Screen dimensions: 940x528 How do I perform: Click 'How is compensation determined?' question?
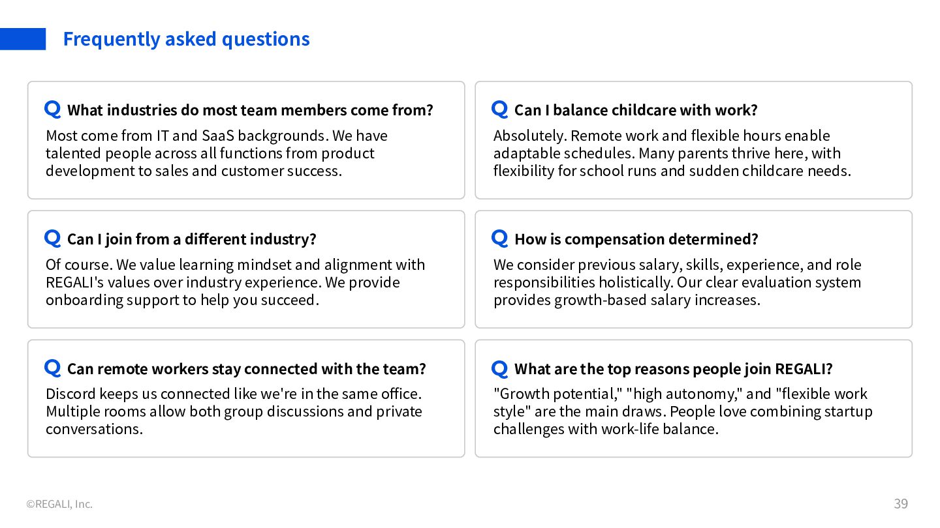[636, 239]
